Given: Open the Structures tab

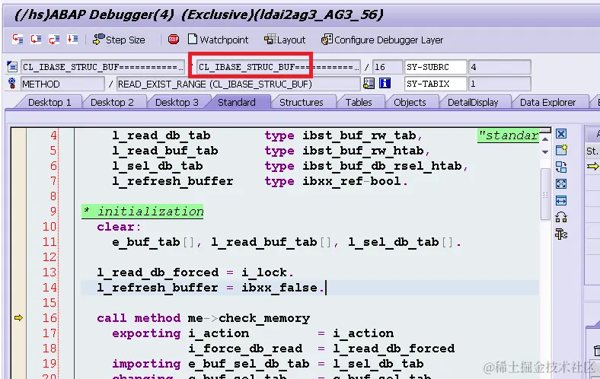Looking at the screenshot, I should click(x=302, y=103).
